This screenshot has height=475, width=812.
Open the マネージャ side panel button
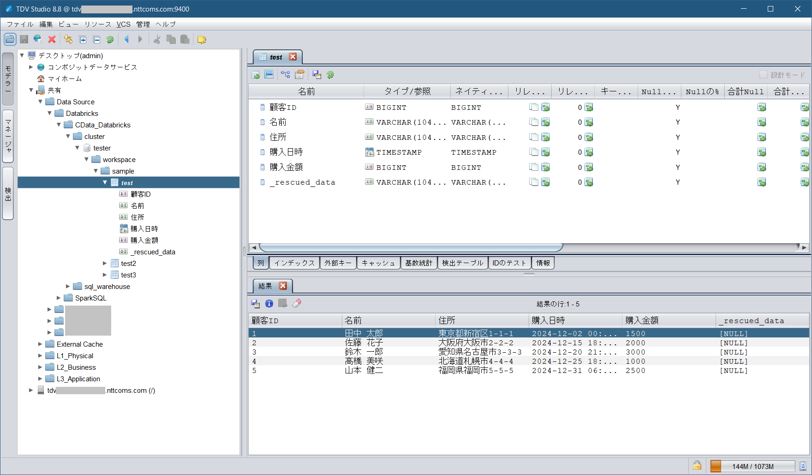pyautogui.click(x=8, y=136)
